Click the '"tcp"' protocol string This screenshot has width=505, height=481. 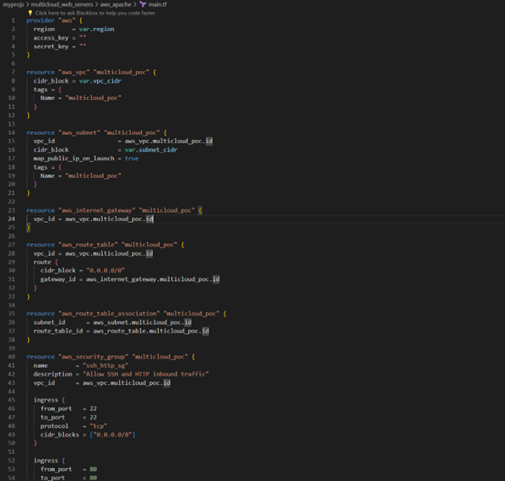coord(98,426)
